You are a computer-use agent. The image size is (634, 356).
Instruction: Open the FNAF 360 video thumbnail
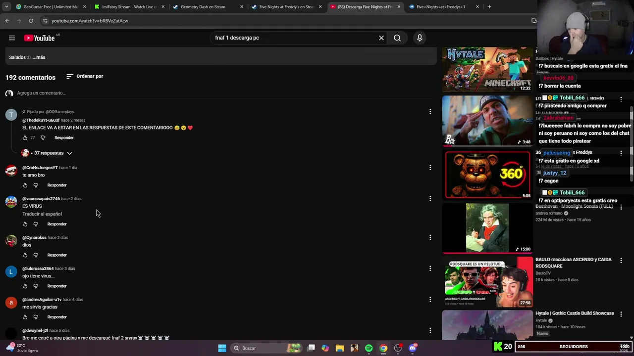[487, 175]
